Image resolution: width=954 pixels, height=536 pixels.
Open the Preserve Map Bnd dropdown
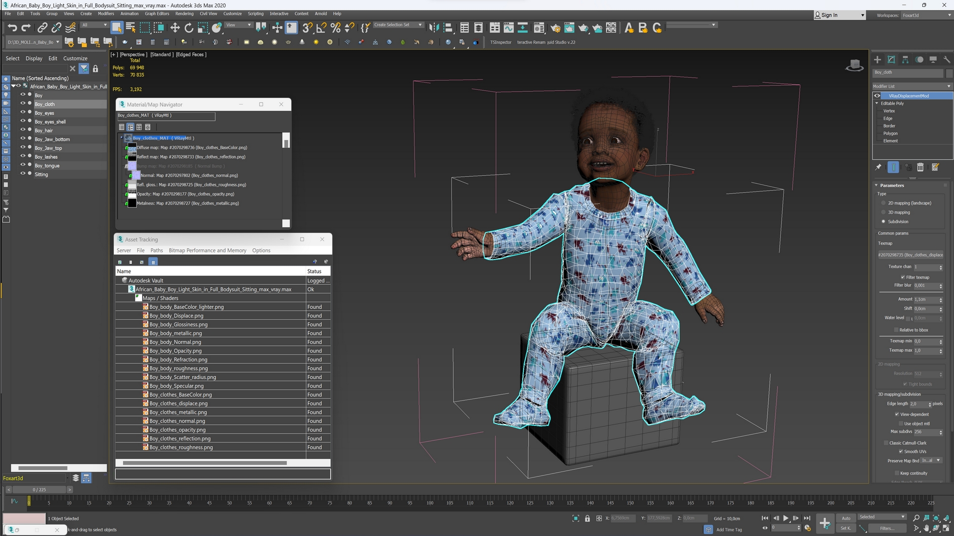tap(931, 461)
